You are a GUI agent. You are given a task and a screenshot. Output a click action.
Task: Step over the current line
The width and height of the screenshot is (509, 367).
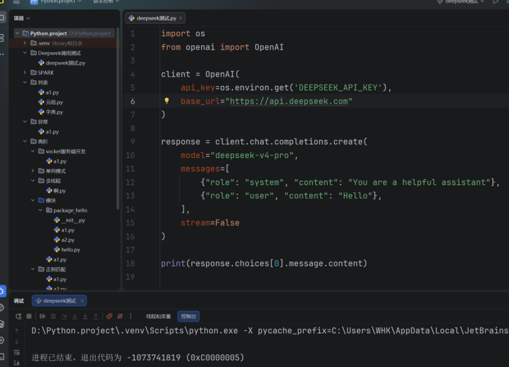(x=64, y=316)
